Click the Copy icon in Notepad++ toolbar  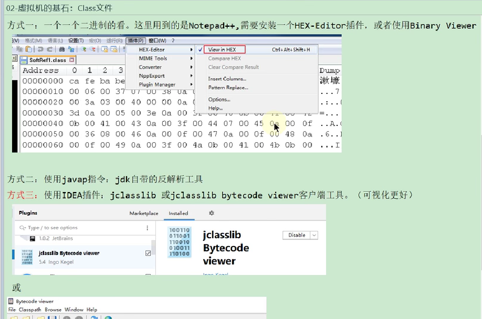pos(19,49)
